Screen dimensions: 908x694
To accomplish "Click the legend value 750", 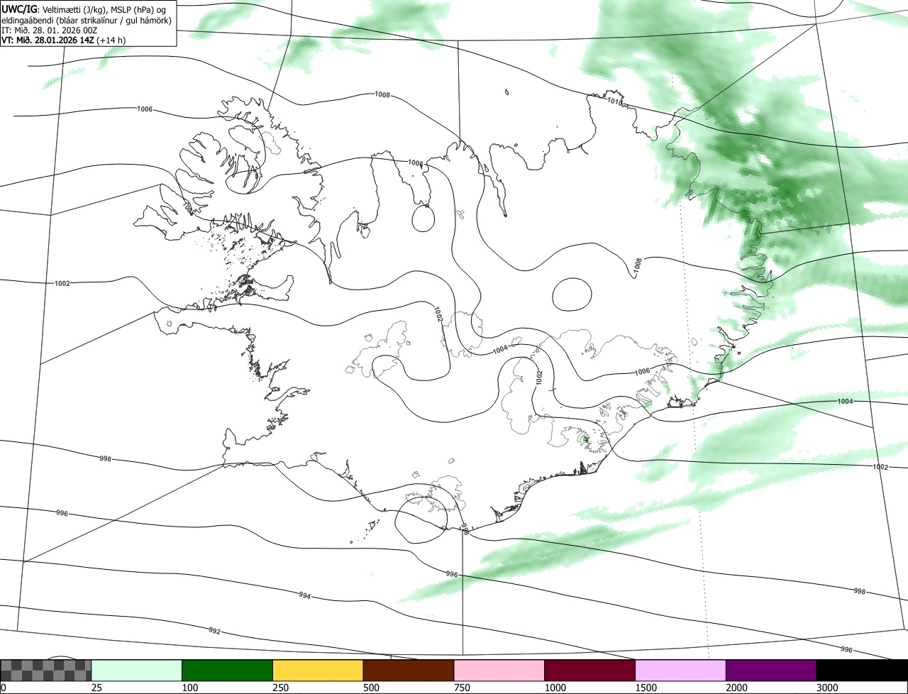I will click(463, 688).
